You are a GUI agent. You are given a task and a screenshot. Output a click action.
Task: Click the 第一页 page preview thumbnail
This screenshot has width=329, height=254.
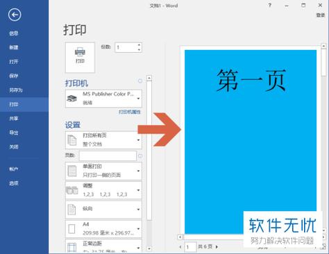(x=251, y=142)
